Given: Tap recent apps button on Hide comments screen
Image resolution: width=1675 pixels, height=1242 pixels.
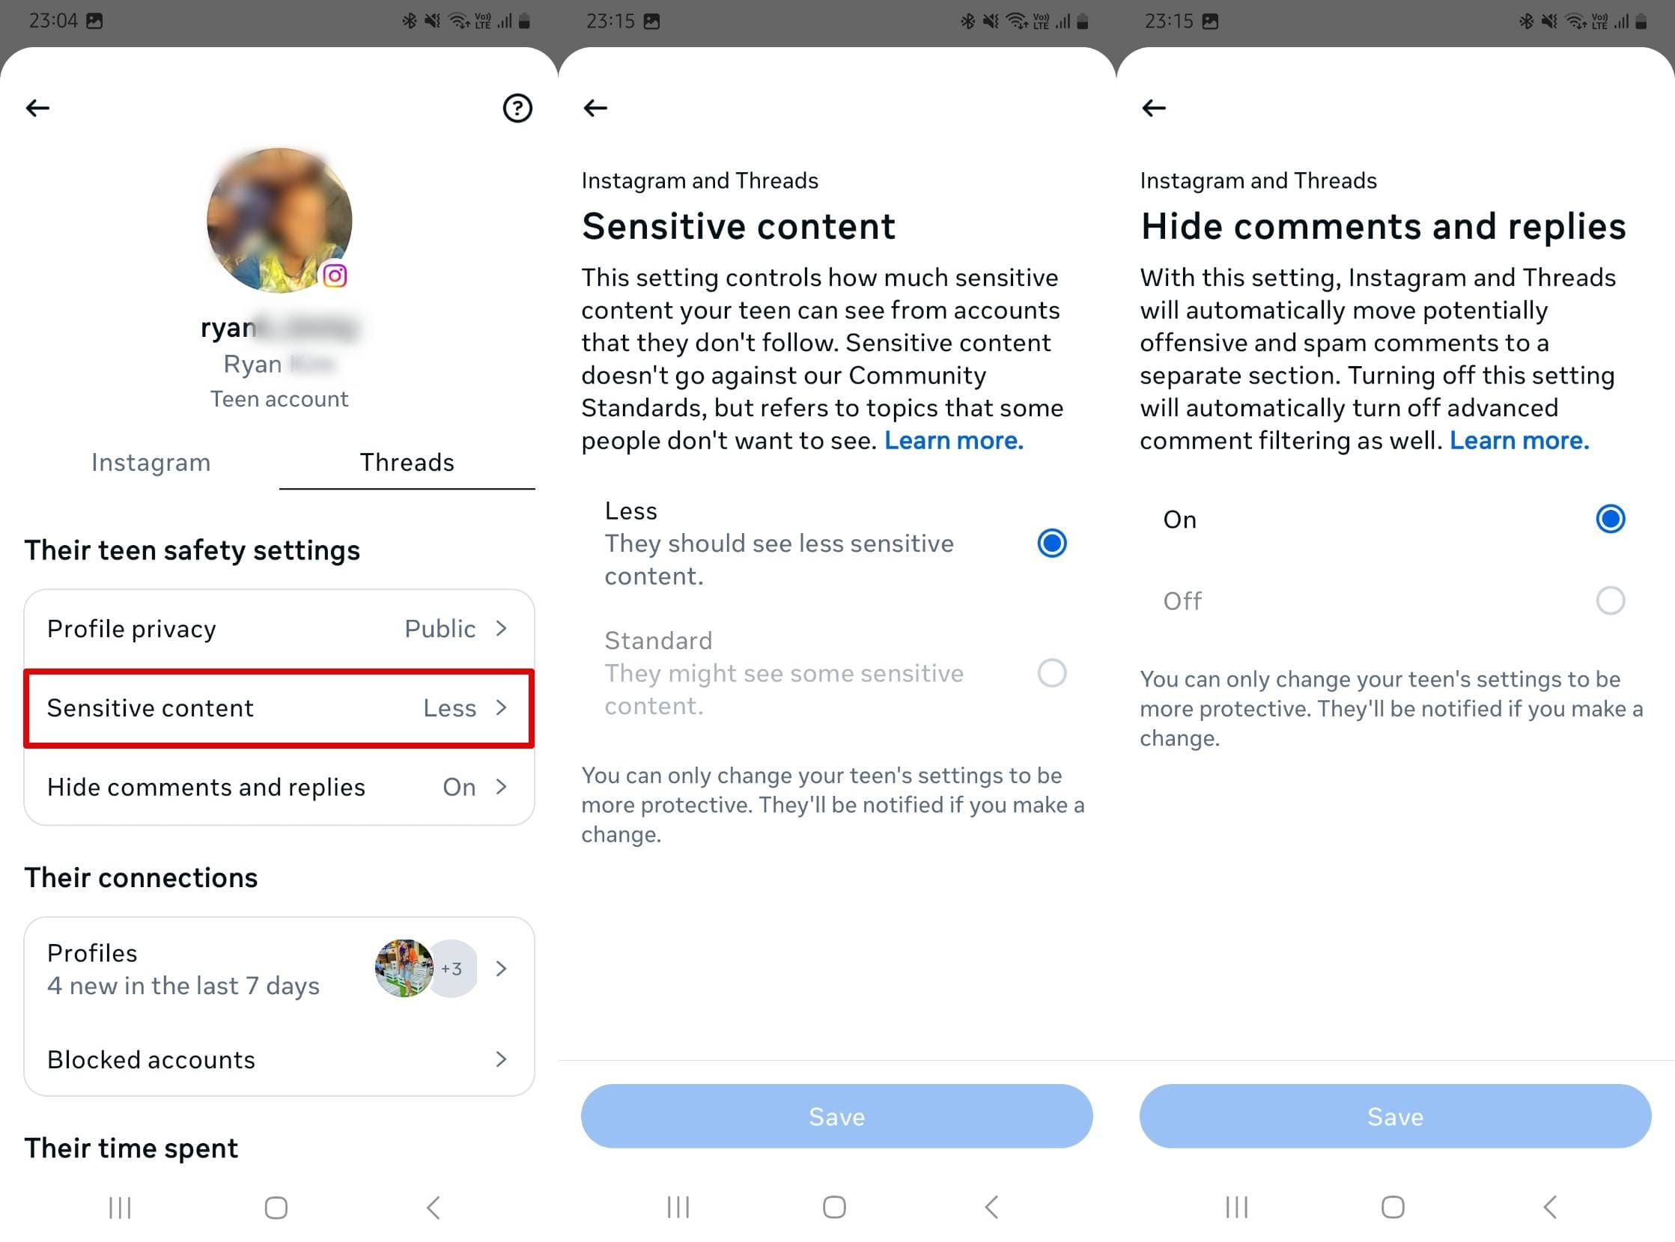Looking at the screenshot, I should click(x=1237, y=1208).
